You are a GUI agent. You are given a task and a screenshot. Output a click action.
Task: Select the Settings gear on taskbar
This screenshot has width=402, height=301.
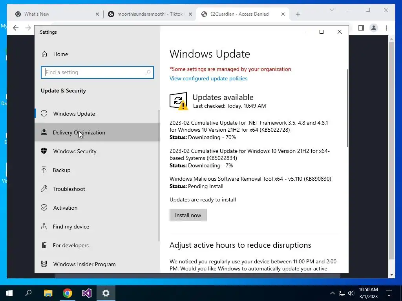(106, 293)
